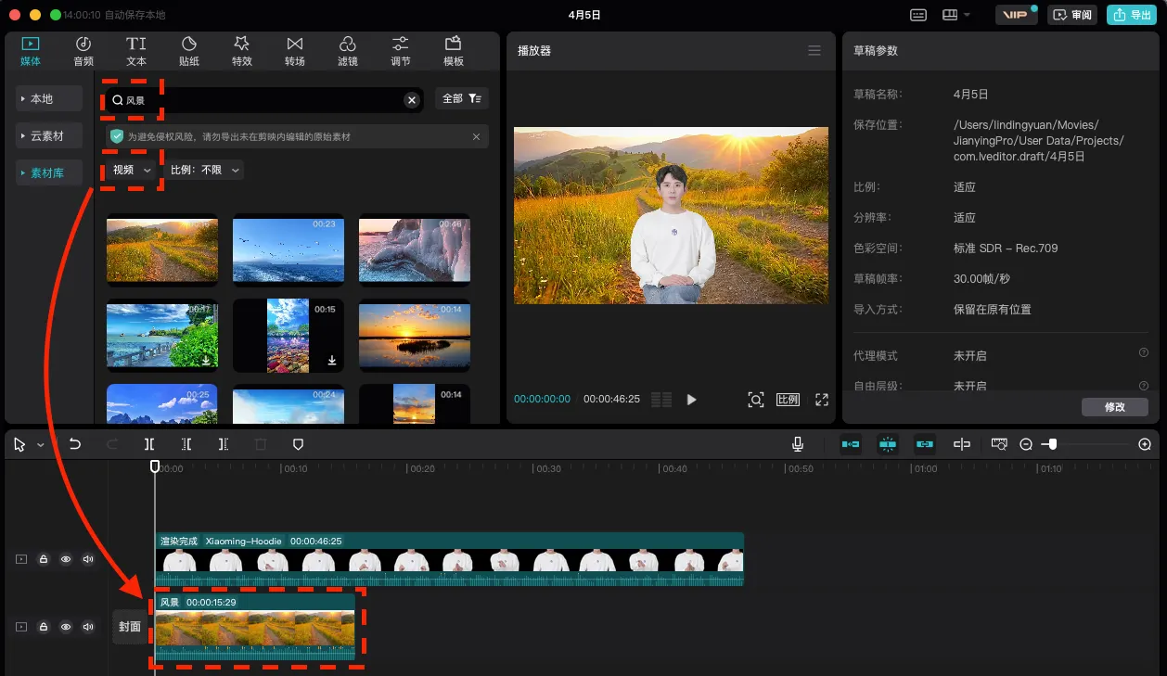The width and height of the screenshot is (1167, 676).
Task: Expand the selection tool mode dropdown
Action: [x=40, y=445]
